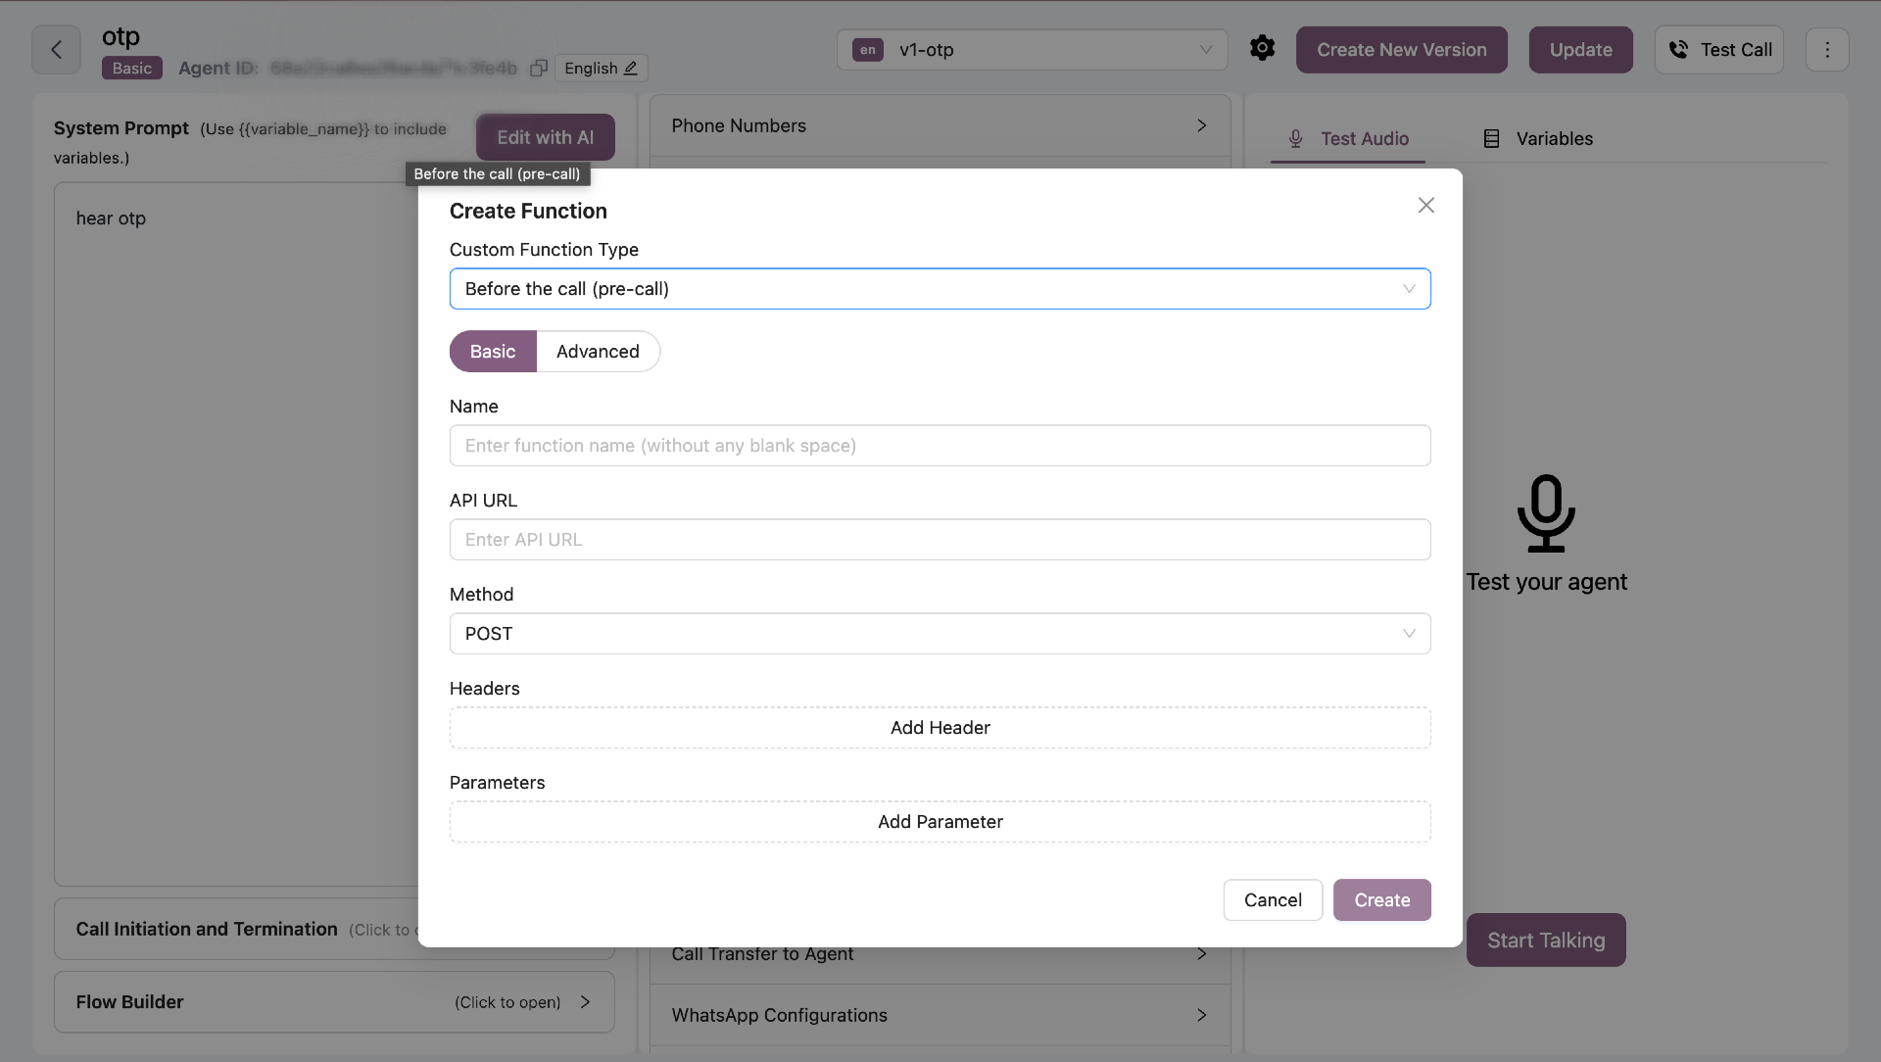The image size is (1881, 1062).
Task: Click the Start Talking button
Action: click(1546, 941)
